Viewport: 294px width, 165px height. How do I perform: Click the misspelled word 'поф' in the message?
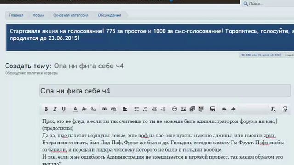(x=143, y=136)
